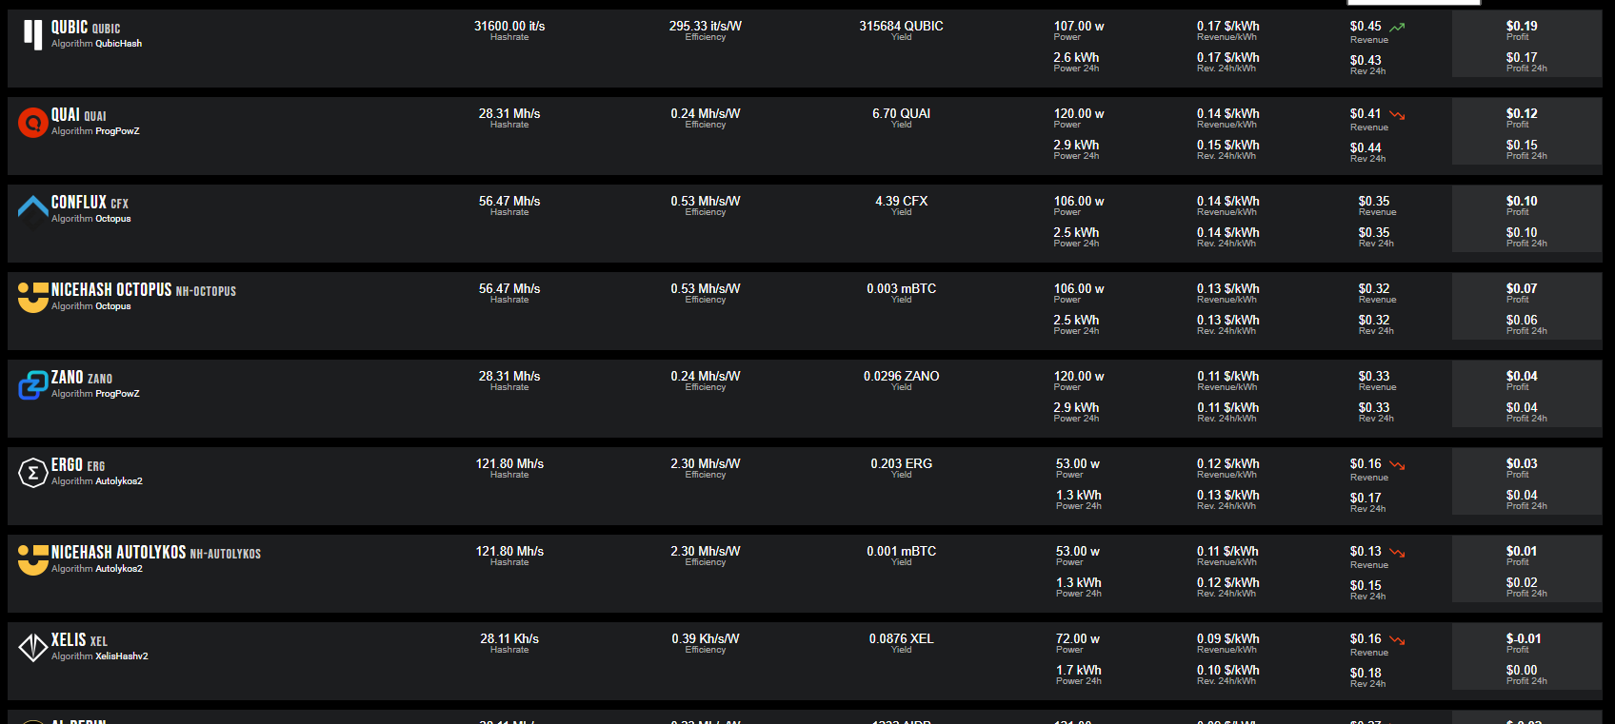1615x724 pixels.
Task: Click Ergo's red downward trend arrow
Action: (1397, 465)
